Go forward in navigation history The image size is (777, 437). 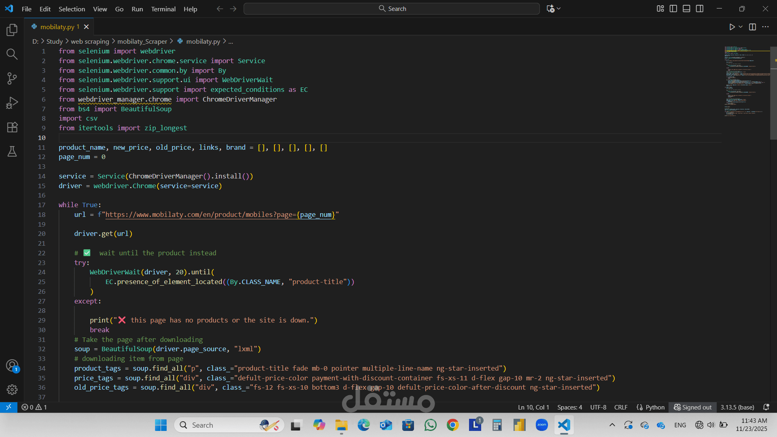tap(233, 8)
